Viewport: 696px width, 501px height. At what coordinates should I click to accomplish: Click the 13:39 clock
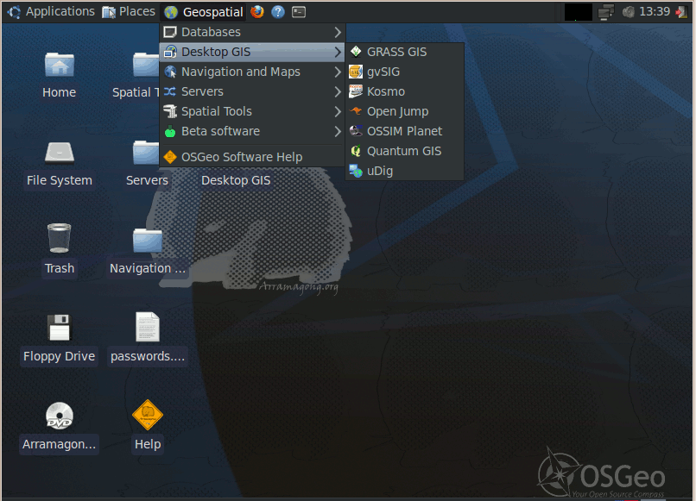coord(655,11)
